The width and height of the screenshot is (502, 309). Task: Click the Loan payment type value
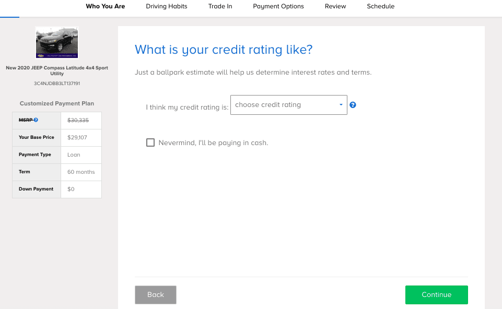(x=74, y=154)
